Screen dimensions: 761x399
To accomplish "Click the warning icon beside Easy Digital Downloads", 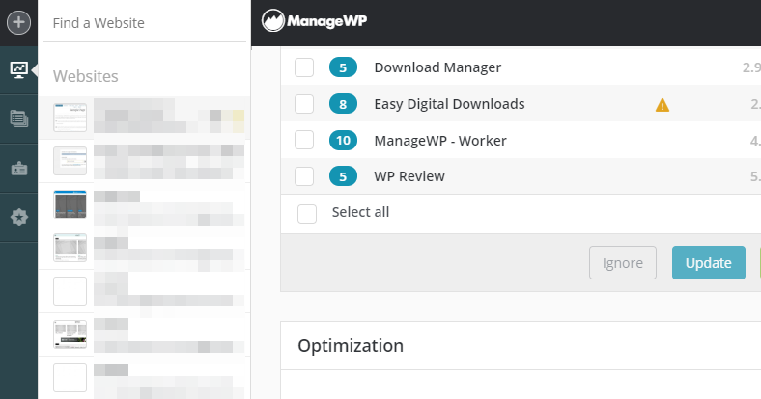I will (662, 105).
